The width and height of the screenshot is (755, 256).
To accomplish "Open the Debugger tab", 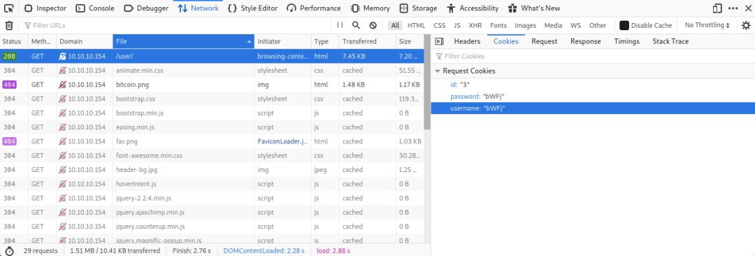I will point(146,8).
